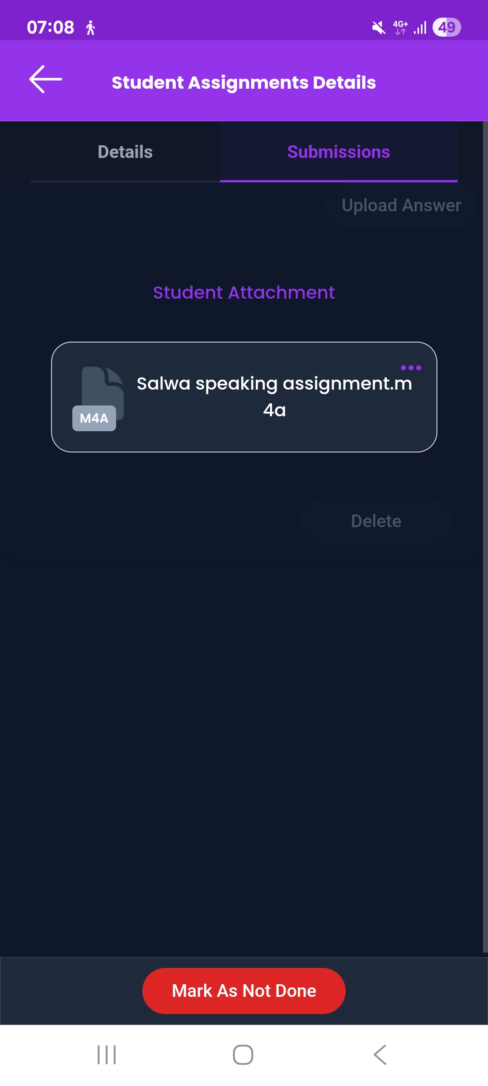Tap the muted sound icon in status bar
488x1086 pixels.
[379, 28]
